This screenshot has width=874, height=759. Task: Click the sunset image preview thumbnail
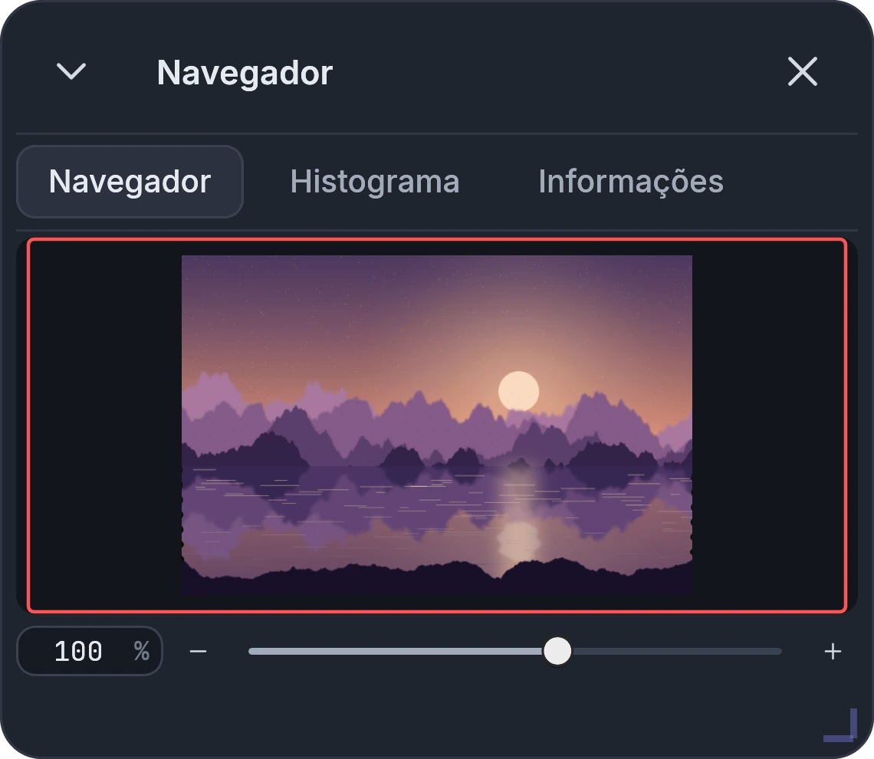tap(437, 426)
